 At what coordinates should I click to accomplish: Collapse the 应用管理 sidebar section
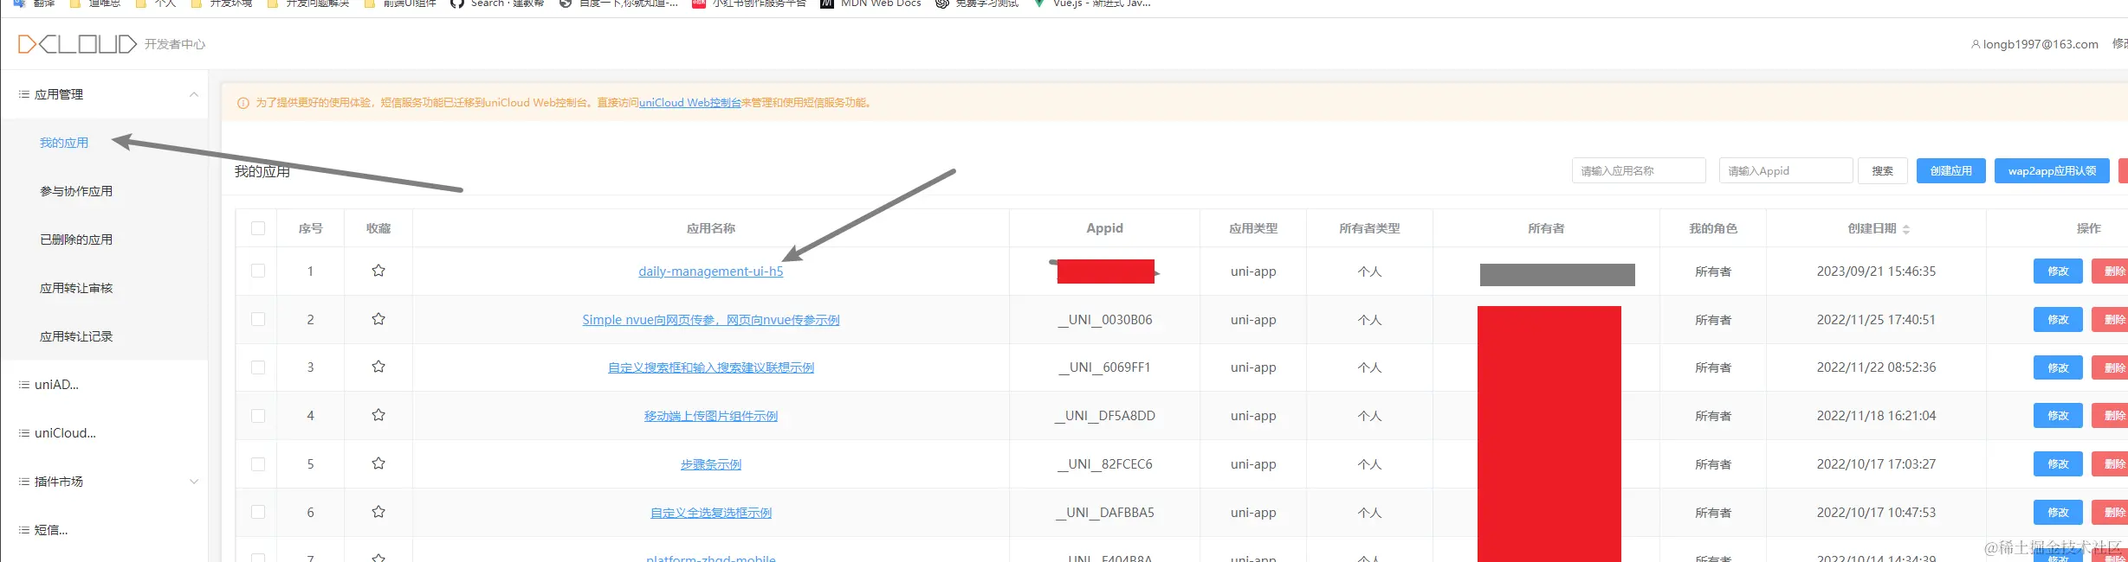point(193,94)
